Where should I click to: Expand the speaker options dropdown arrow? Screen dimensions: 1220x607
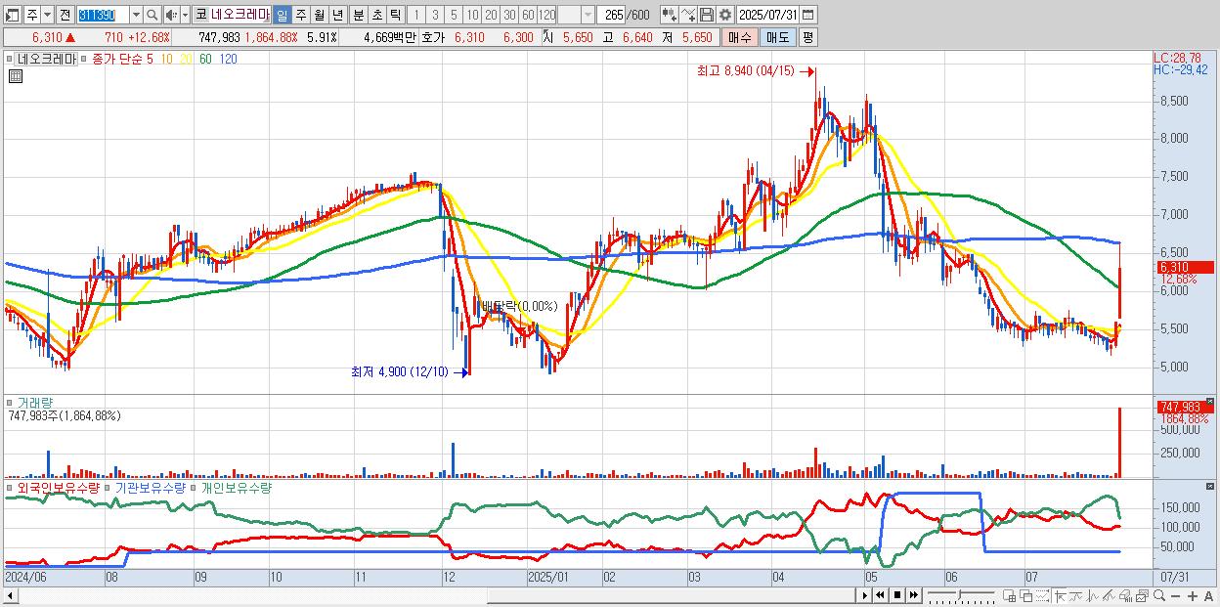185,15
